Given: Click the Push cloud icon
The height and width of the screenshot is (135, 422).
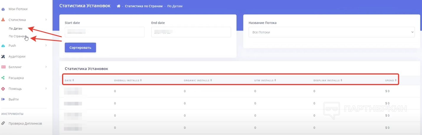Looking at the screenshot, I should click(3, 46).
